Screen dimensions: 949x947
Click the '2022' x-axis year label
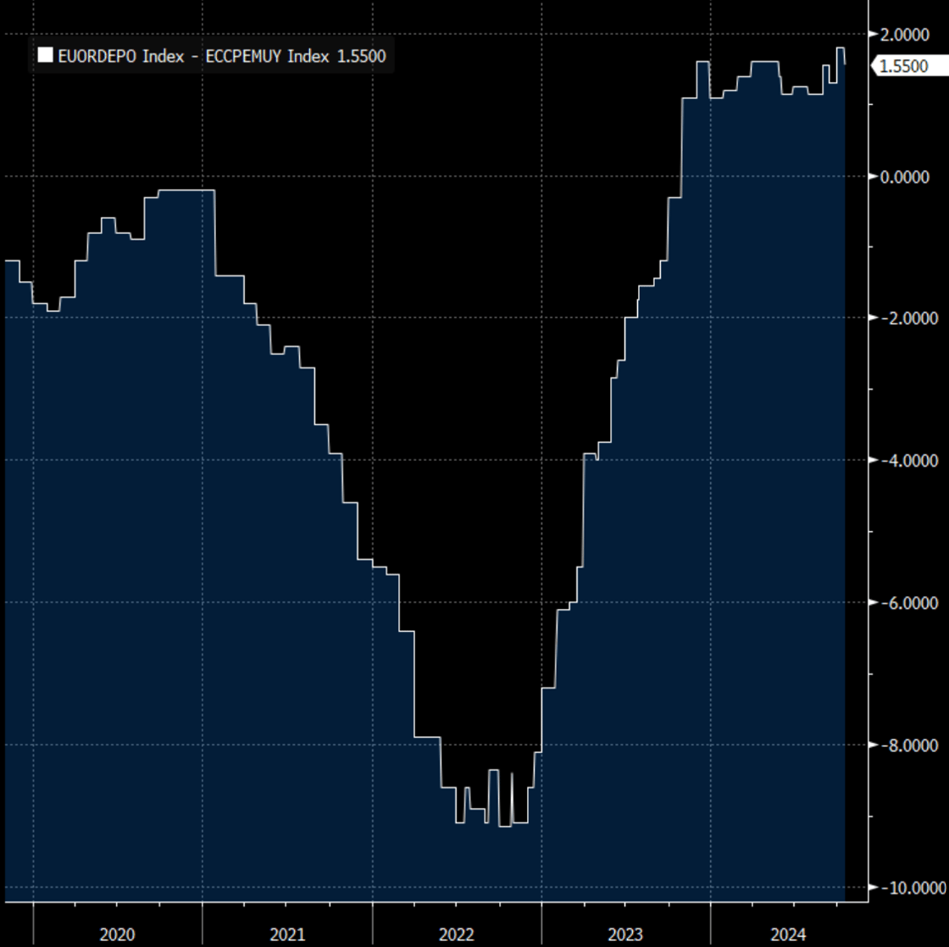point(456,934)
